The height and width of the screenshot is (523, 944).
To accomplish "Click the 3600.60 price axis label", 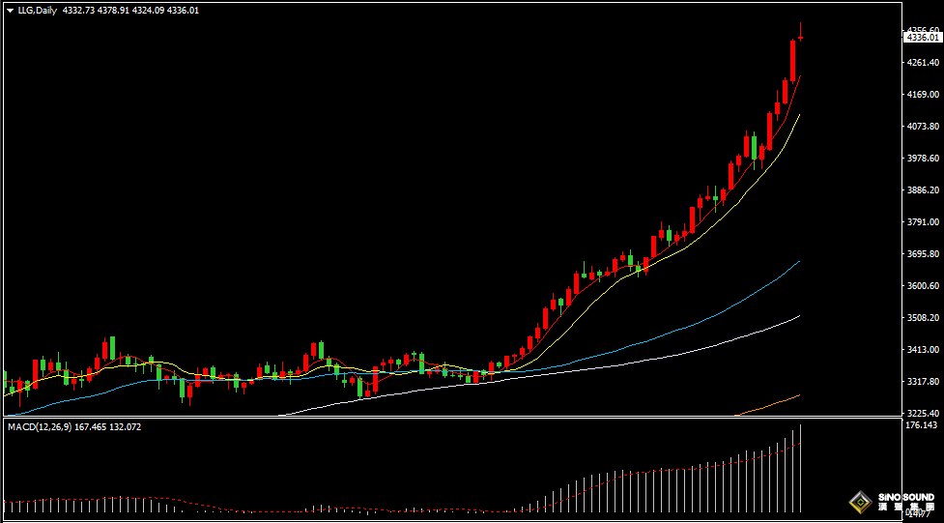I will (x=921, y=286).
